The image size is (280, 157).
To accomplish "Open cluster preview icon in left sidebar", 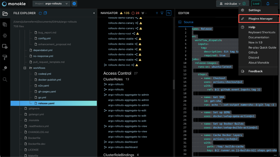I will 5,46.
